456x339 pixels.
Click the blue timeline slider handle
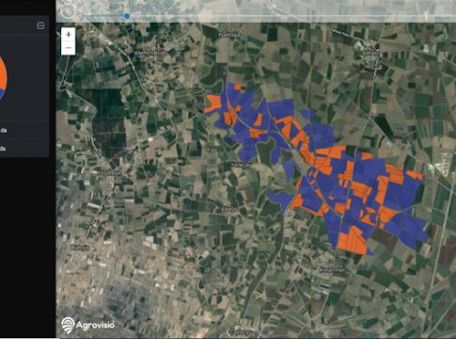pyautogui.click(x=127, y=16)
